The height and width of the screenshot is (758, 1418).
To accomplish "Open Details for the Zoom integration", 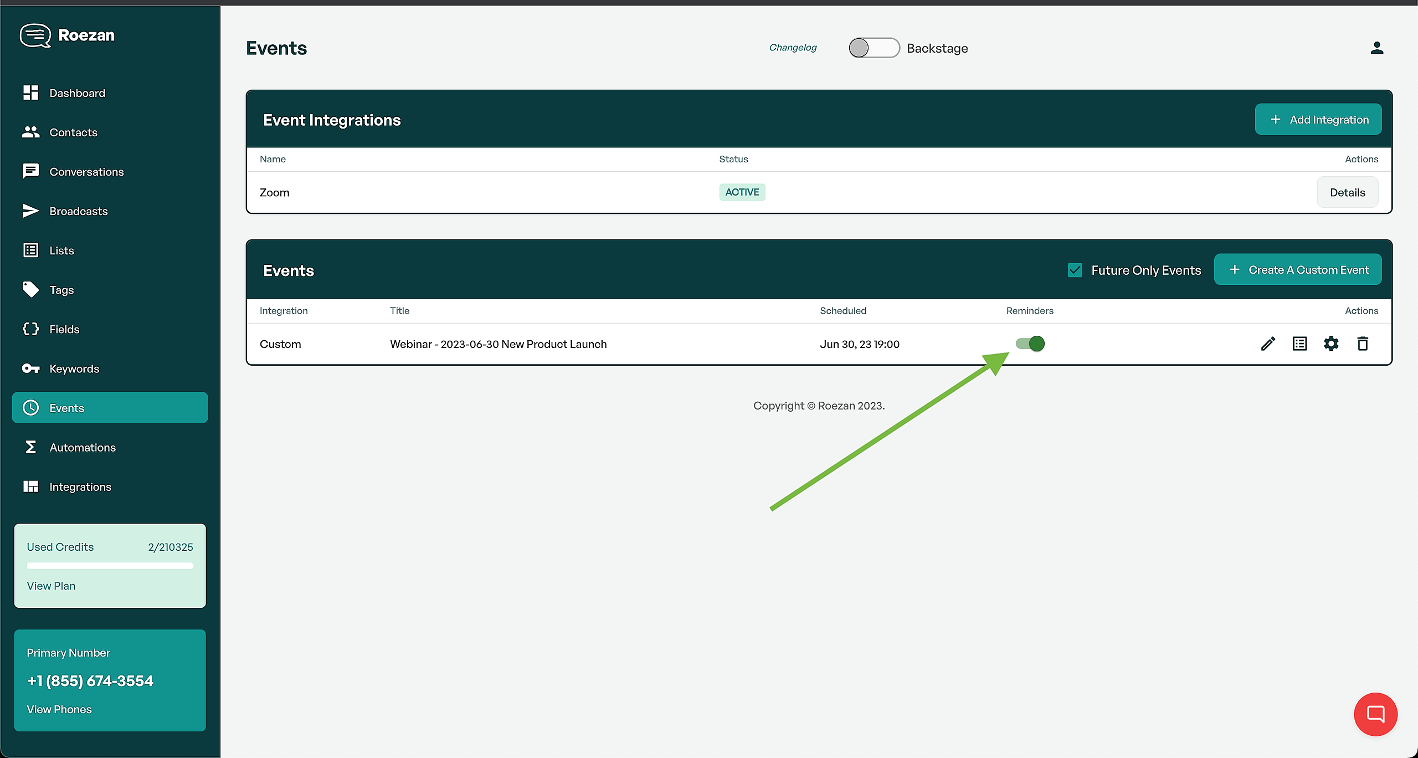I will click(1347, 192).
